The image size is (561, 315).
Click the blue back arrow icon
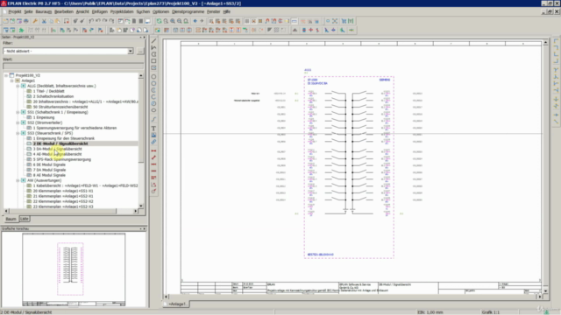(195, 21)
